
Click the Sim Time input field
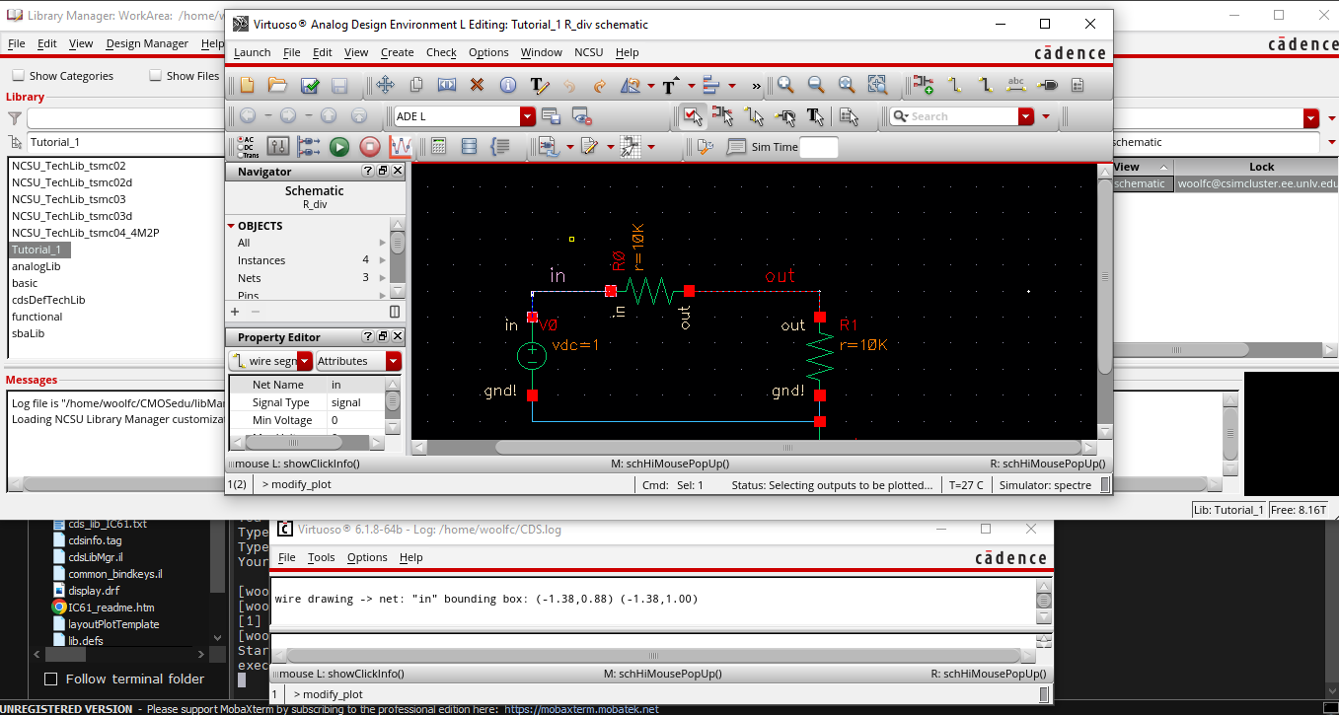819,147
